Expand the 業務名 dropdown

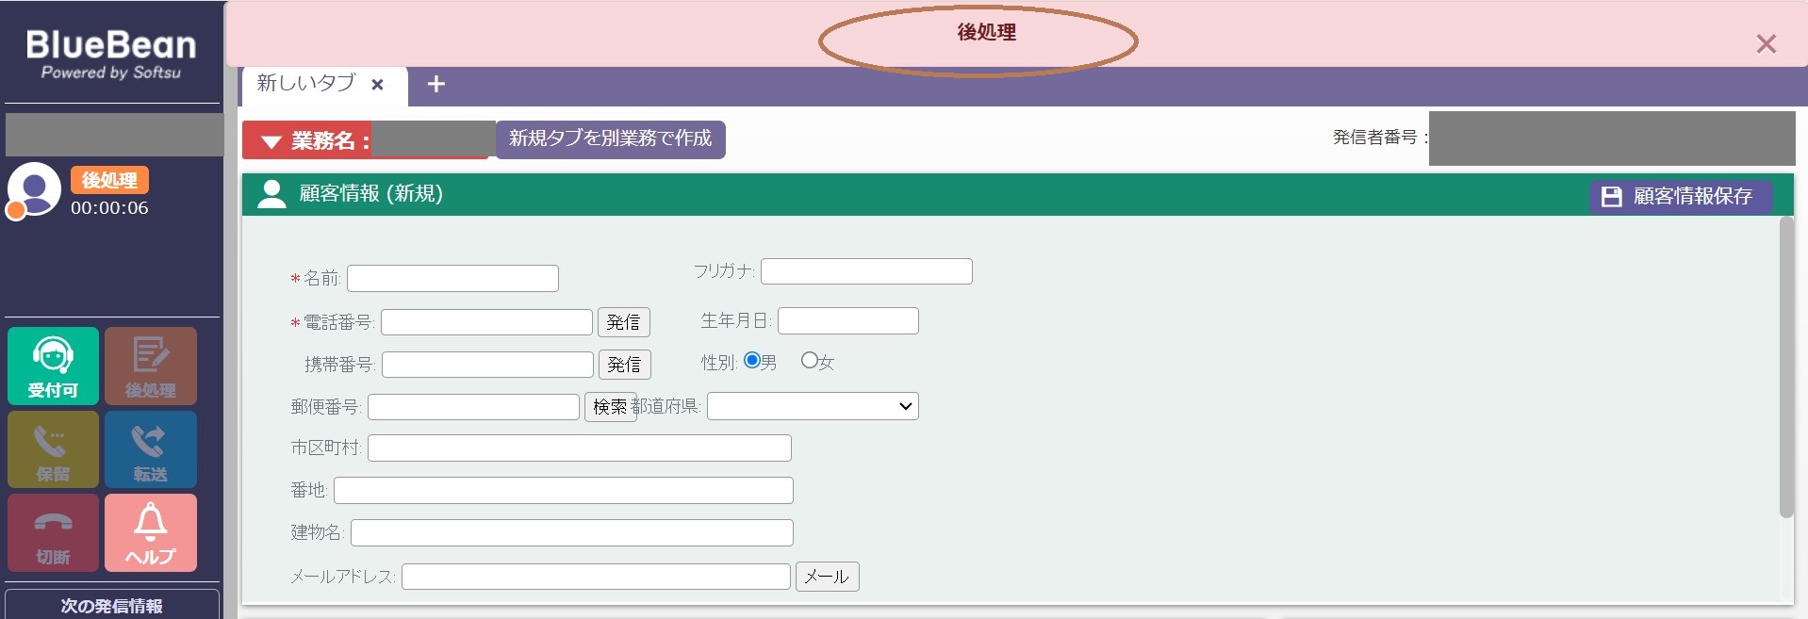(x=271, y=141)
